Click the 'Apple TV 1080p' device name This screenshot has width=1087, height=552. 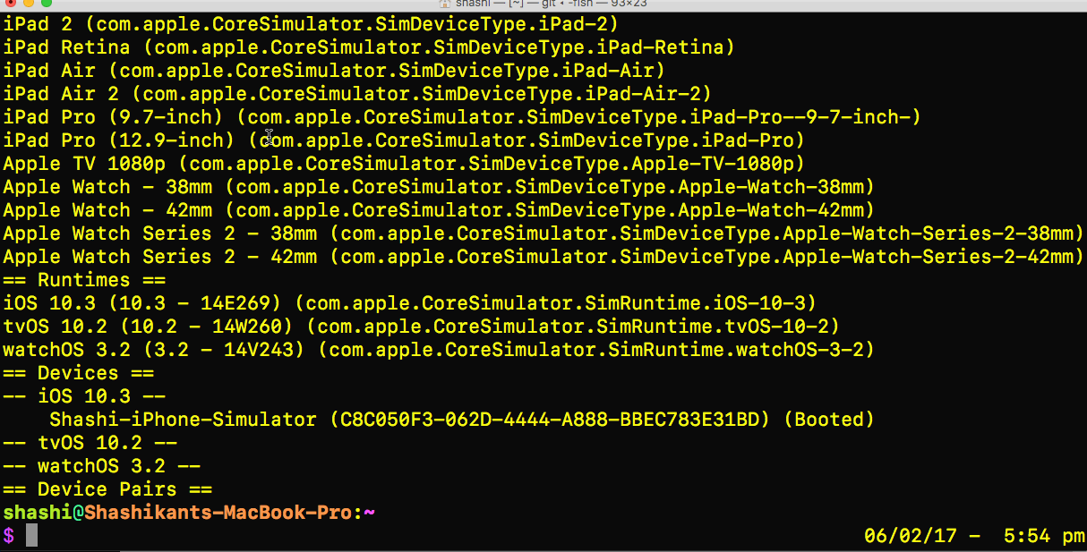pyautogui.click(x=85, y=164)
